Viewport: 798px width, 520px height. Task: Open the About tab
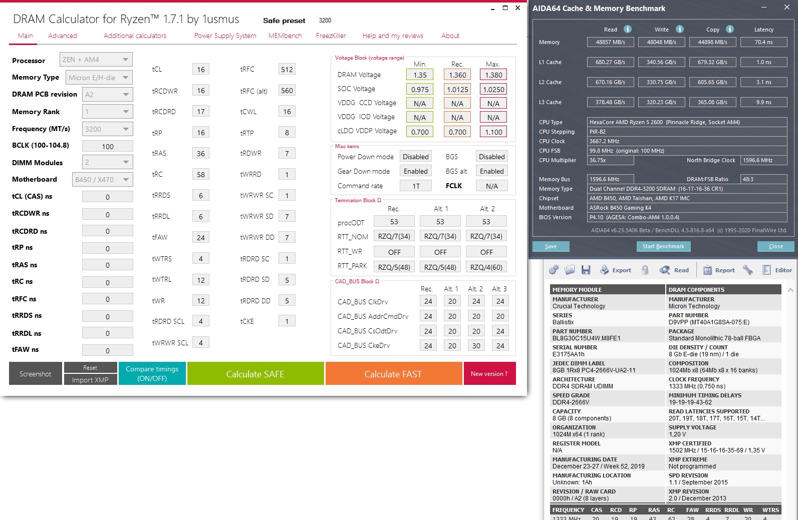[450, 36]
